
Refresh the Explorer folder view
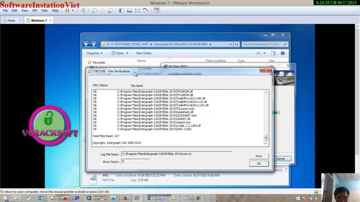[237, 44]
